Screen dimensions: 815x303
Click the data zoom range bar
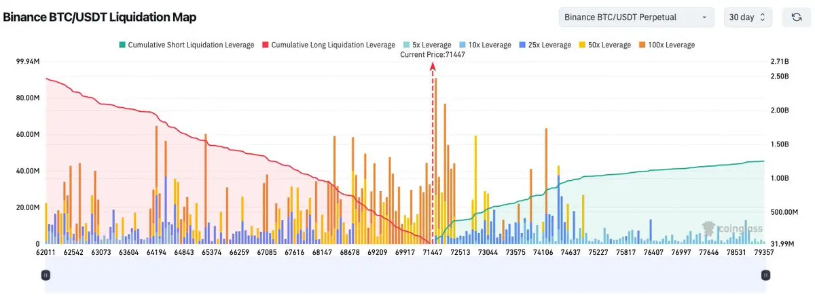[x=405, y=275]
